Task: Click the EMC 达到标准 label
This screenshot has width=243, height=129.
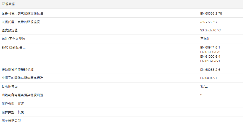Action: [13, 47]
